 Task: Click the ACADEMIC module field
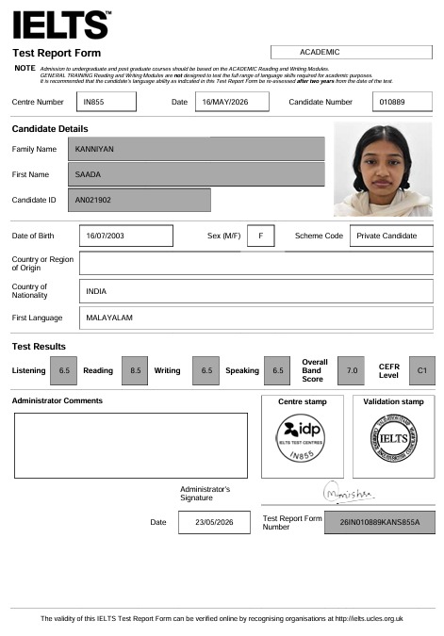tap(352, 53)
